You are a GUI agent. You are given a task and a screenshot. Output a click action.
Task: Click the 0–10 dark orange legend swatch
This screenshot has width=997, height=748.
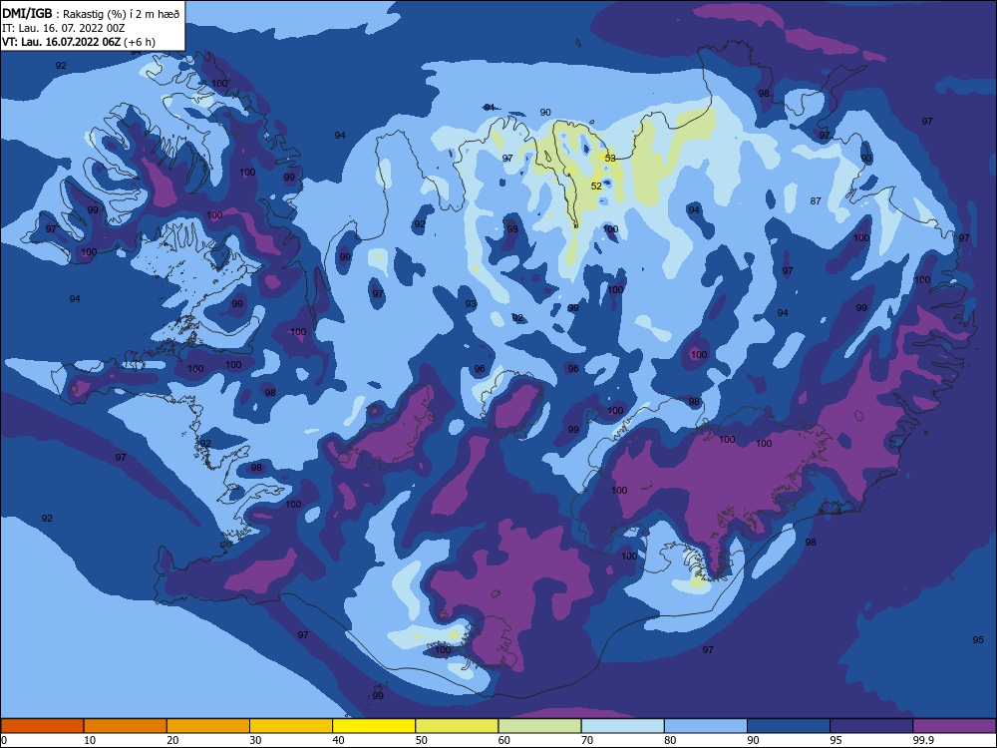(x=42, y=726)
